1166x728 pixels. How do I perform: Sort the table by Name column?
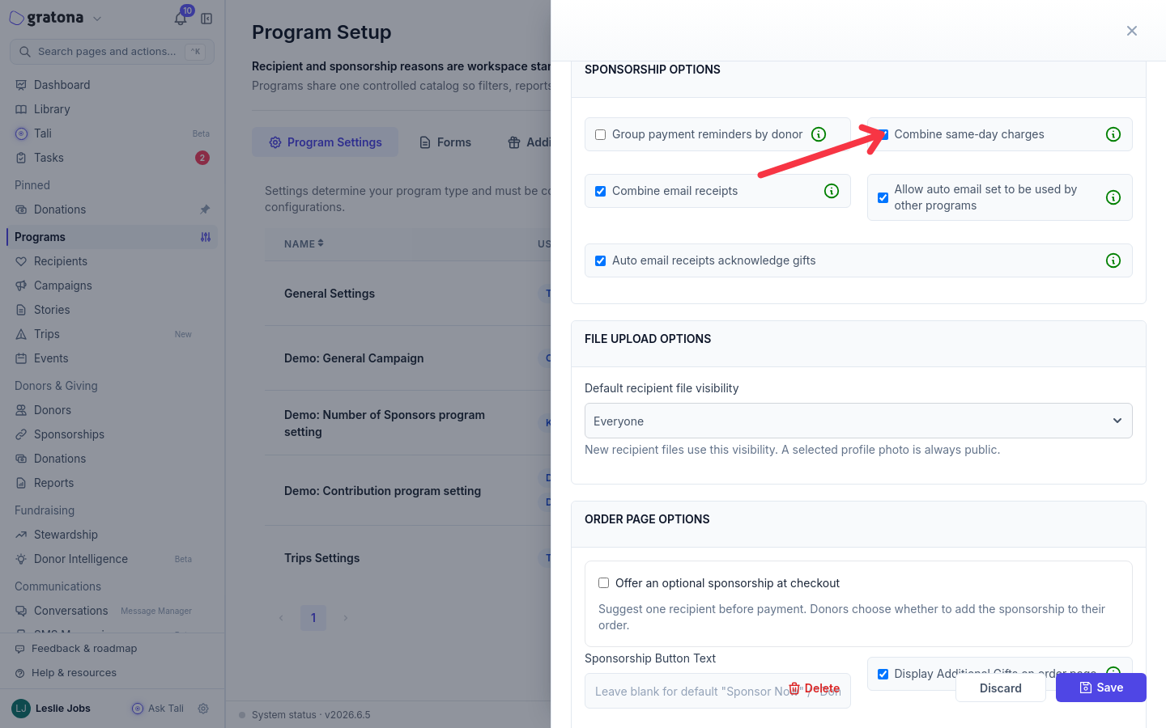(x=304, y=243)
